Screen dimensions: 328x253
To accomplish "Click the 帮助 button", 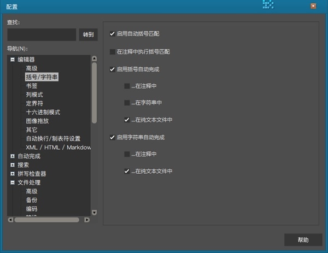I will (303, 240).
